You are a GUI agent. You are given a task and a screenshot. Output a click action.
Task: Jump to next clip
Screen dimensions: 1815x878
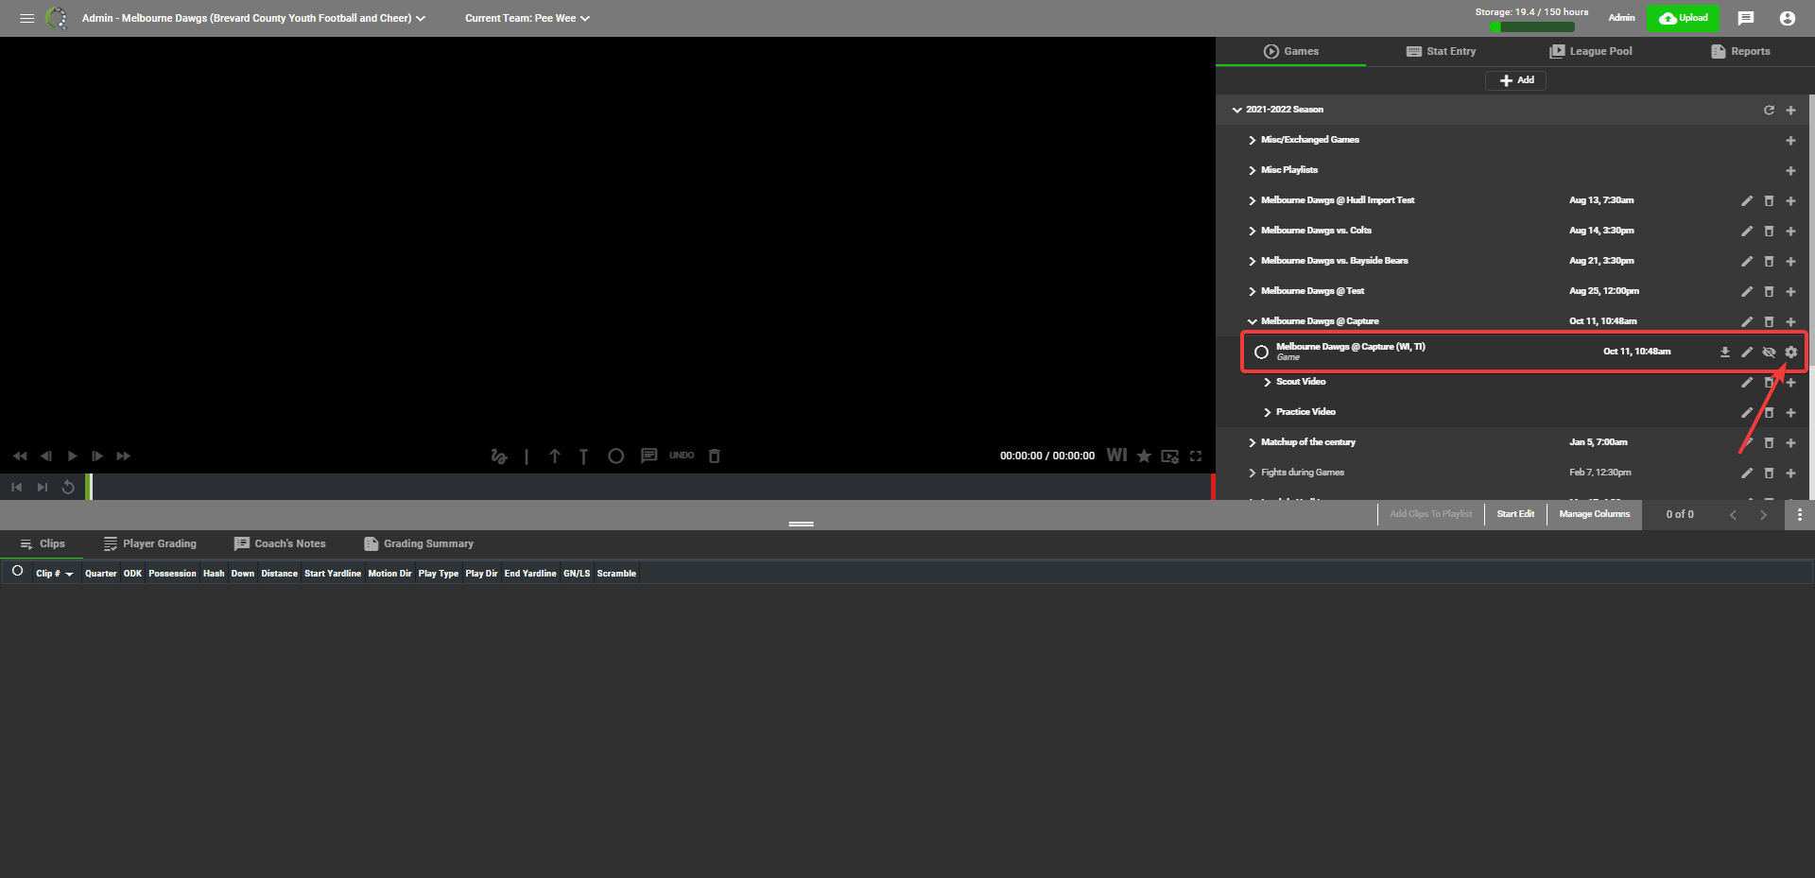(x=42, y=487)
